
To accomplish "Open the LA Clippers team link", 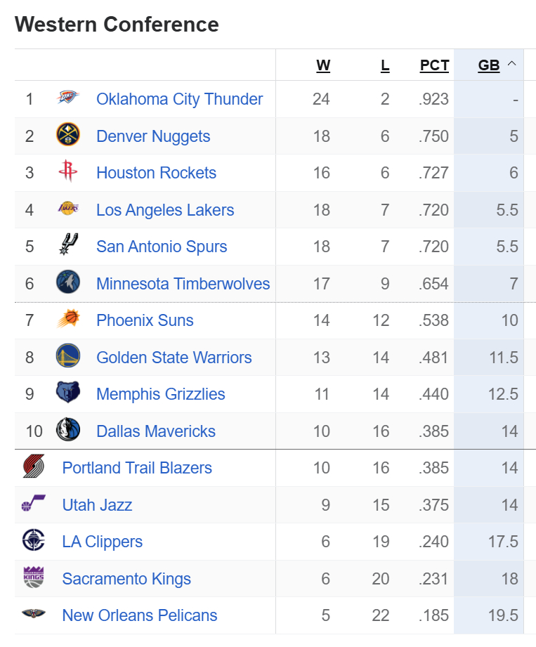I will pos(103,542).
